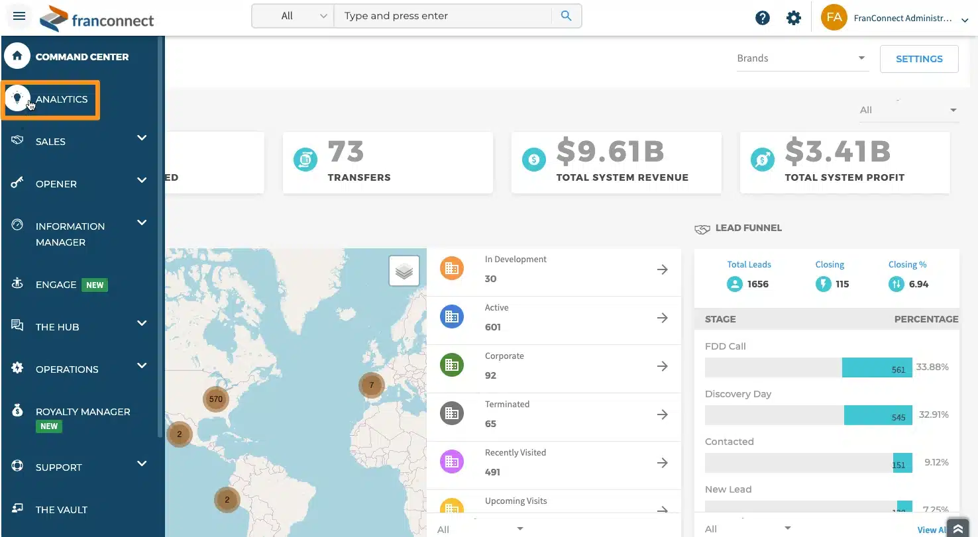The image size is (978, 537).
Task: Expand the user account menu chevron
Action: [965, 21]
